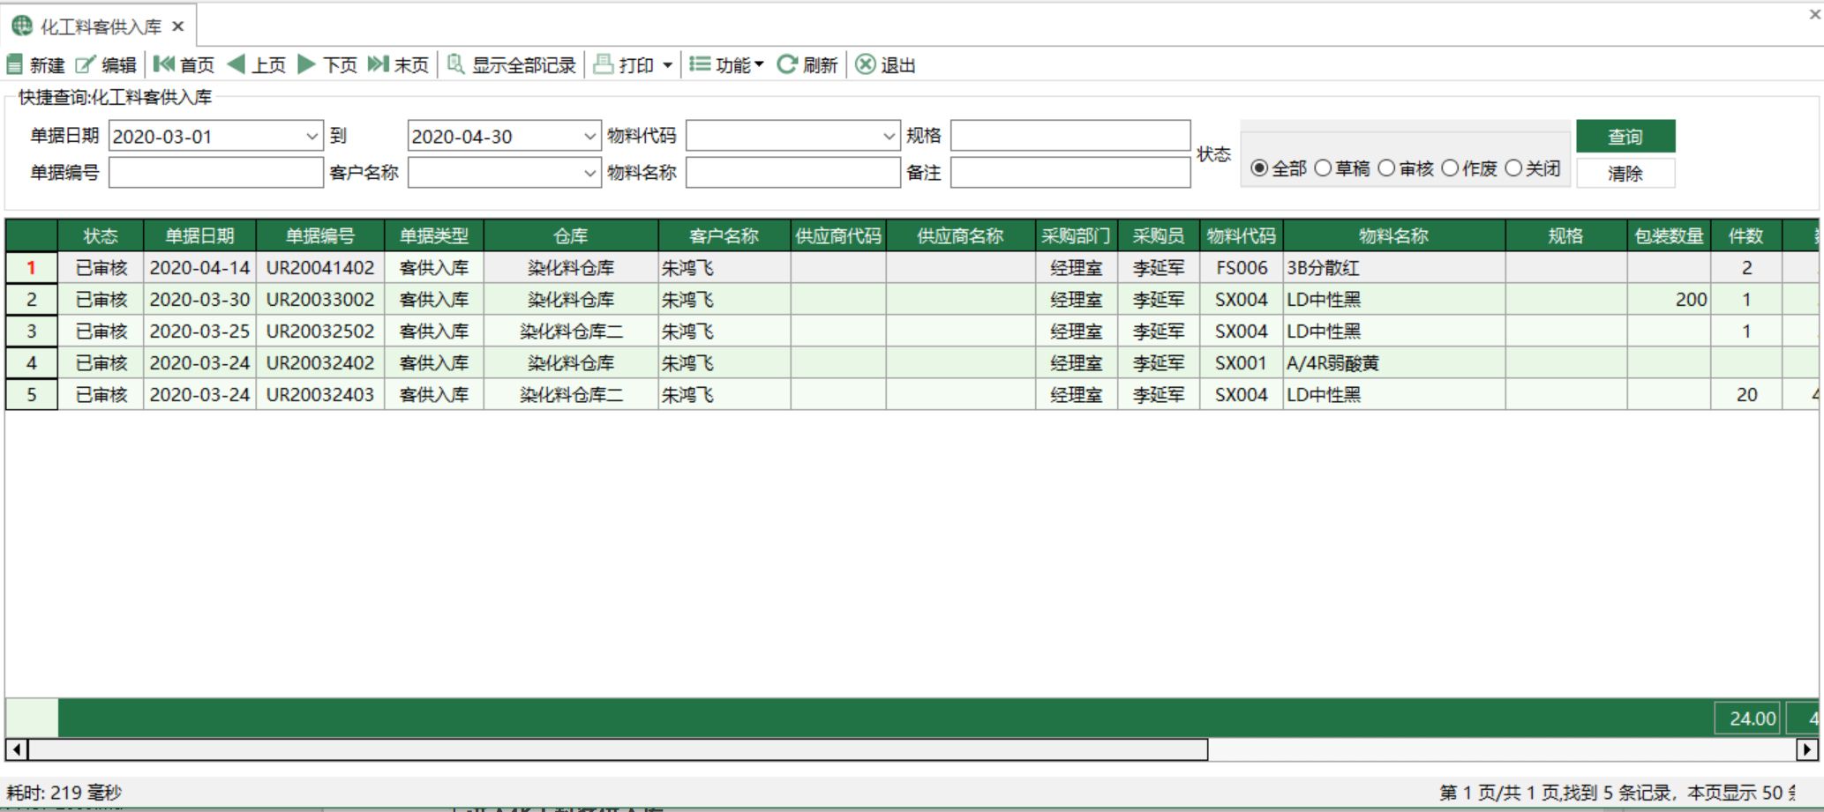The height and width of the screenshot is (812, 1824).
Task: Click material code FS006 cell
Action: [x=1242, y=268]
